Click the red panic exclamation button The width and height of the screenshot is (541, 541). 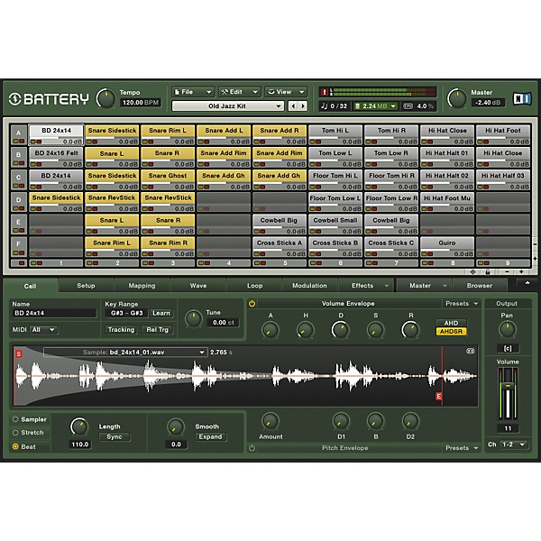click(x=325, y=92)
